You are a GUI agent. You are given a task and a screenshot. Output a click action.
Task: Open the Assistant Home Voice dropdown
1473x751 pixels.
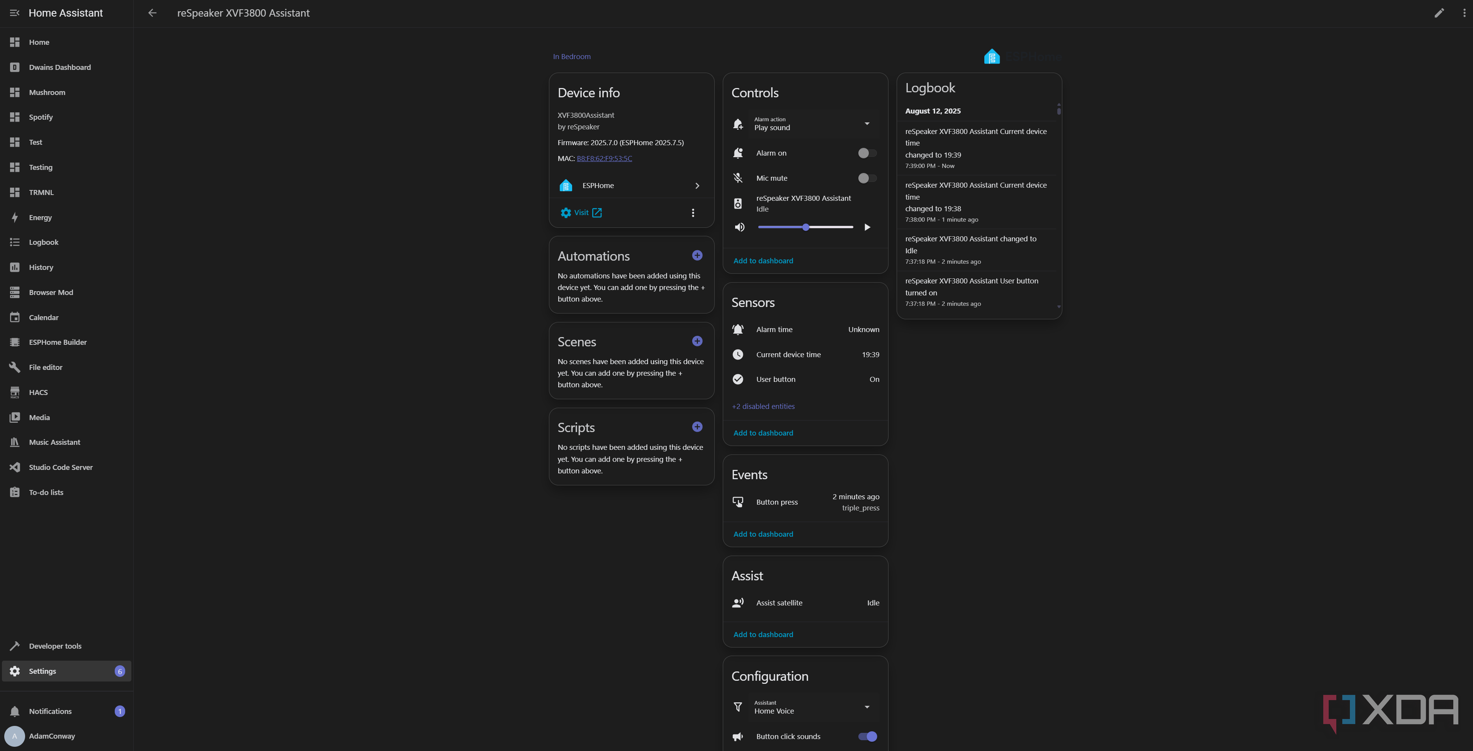pyautogui.click(x=867, y=707)
